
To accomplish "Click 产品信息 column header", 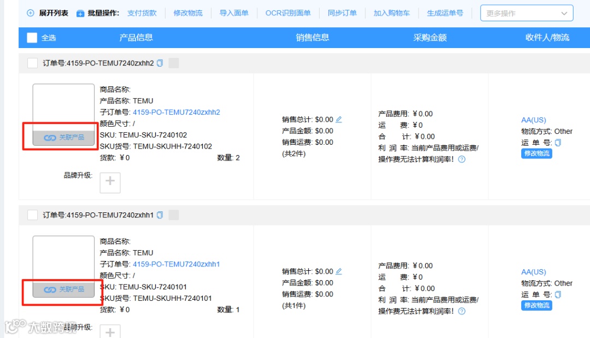I will 136,38.
